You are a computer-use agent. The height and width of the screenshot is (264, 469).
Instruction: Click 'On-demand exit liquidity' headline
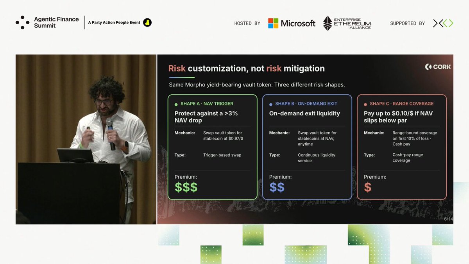click(304, 113)
